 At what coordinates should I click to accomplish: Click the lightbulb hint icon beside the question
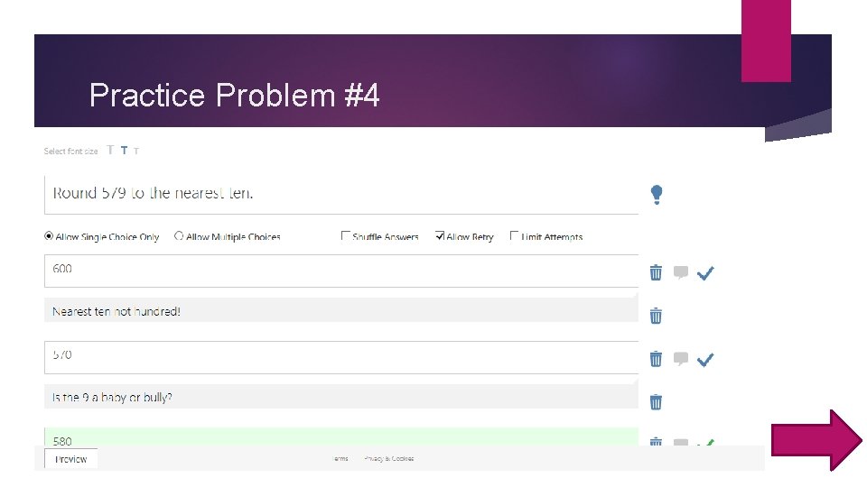coord(657,195)
